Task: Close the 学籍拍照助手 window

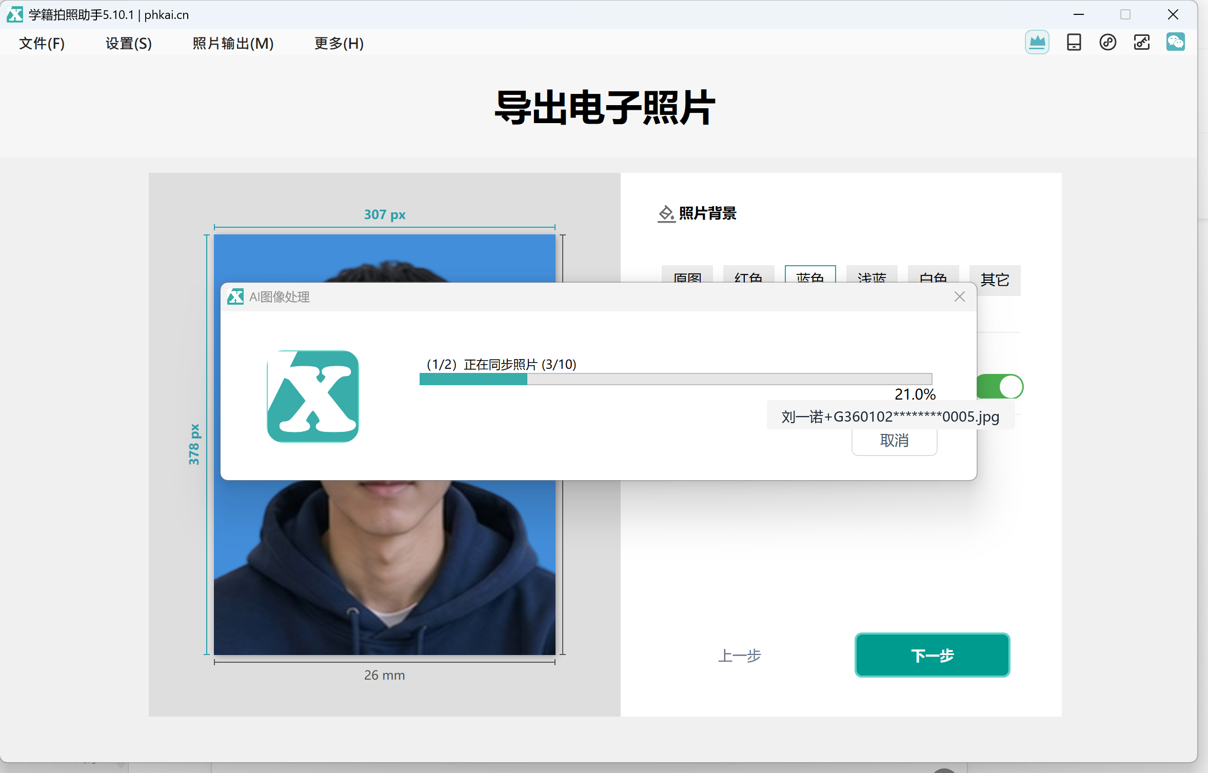Action: coord(1173,14)
